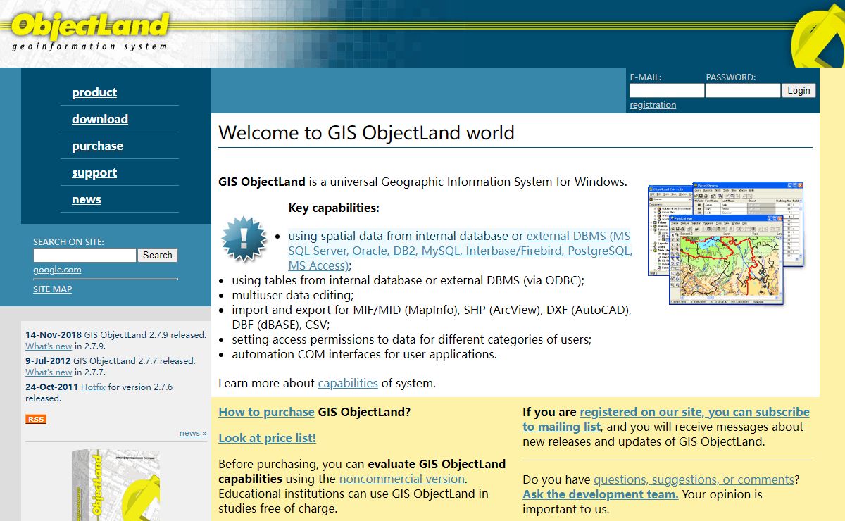Click the multiuser data editing bullet

point(293,295)
